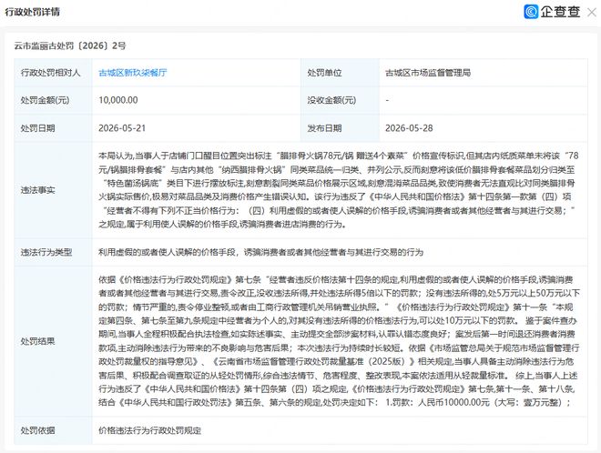The width and height of the screenshot is (601, 453).
Task: Select the publish date 2026-05-28
Action: coord(409,128)
